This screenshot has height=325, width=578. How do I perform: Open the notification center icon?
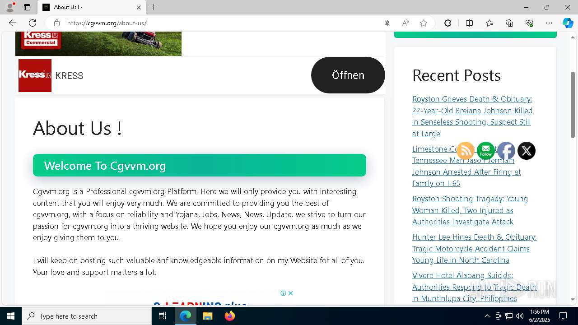coord(563,316)
